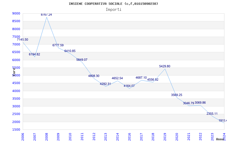
Task: Click the 4808.30 data label
Action: [x=94, y=76]
